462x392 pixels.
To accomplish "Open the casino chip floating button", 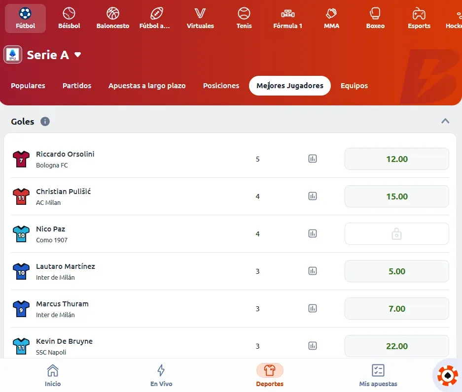I will point(448,376).
